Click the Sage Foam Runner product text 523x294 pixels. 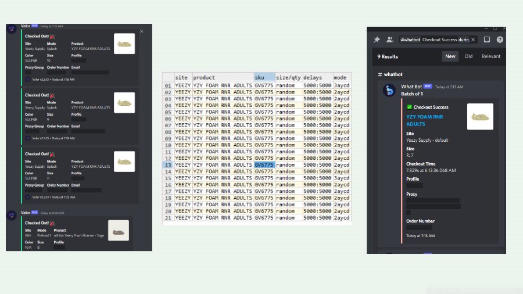pyautogui.click(x=78, y=235)
